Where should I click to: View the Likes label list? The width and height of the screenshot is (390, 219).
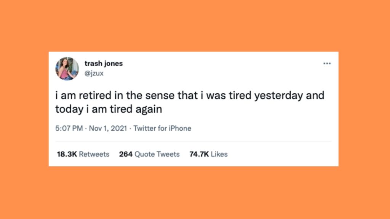(219, 154)
